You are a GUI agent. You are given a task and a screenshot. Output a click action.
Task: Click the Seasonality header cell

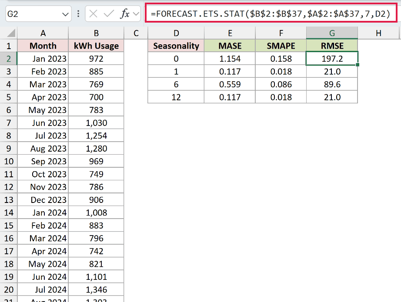tap(176, 46)
